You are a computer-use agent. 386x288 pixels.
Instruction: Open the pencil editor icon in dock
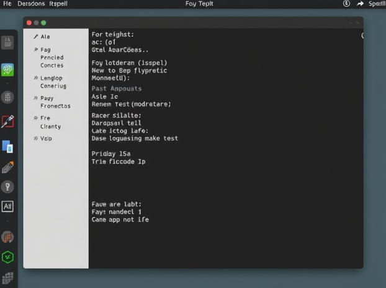point(7,167)
